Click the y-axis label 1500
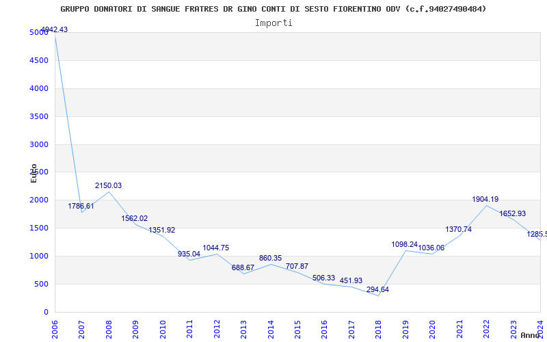This screenshot has width=547, height=342. click(x=39, y=228)
